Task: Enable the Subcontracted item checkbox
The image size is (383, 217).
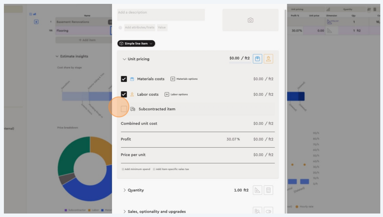Action: click(124, 109)
